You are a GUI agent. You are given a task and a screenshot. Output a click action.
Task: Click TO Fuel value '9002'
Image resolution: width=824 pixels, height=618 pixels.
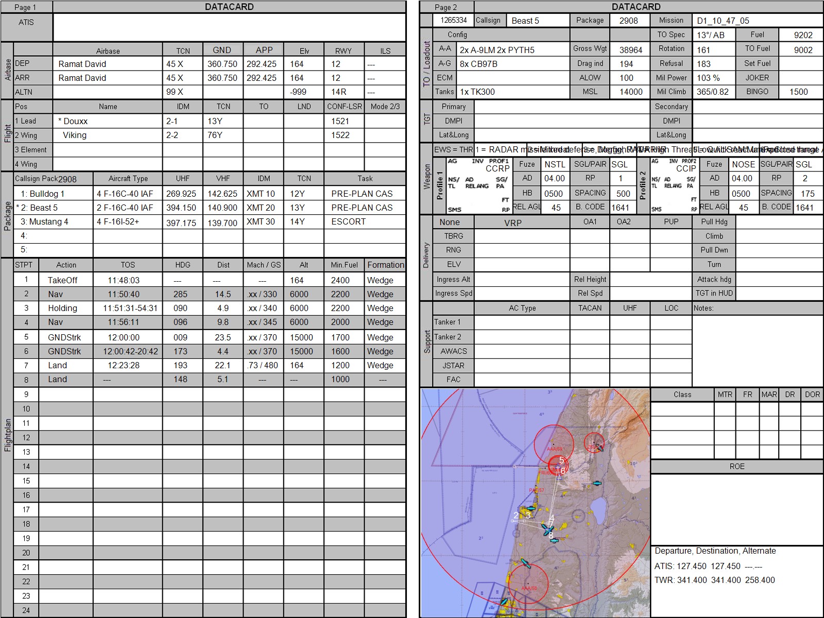tap(803, 50)
